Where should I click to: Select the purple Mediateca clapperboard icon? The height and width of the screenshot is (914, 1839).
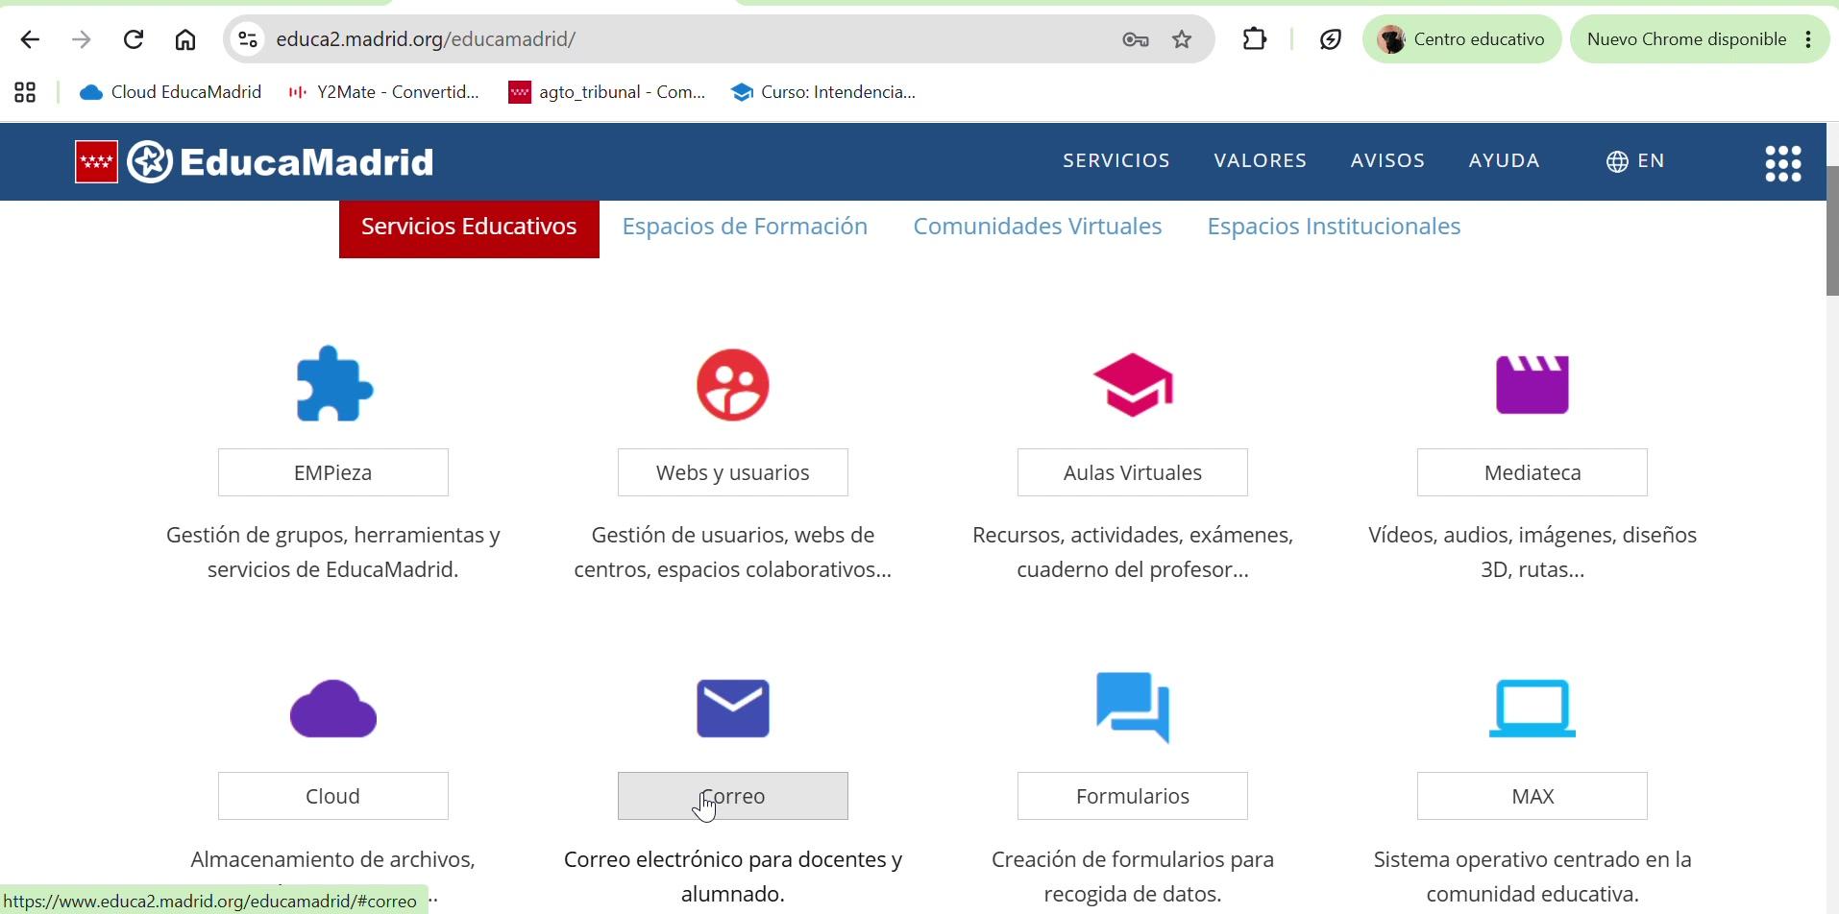pyautogui.click(x=1532, y=385)
